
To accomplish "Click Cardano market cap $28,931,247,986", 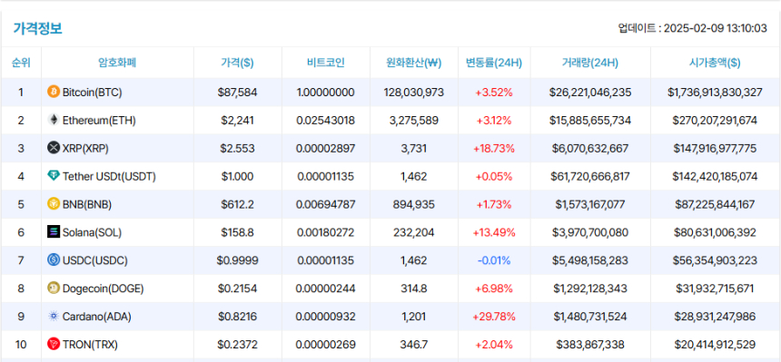I will (x=715, y=317).
